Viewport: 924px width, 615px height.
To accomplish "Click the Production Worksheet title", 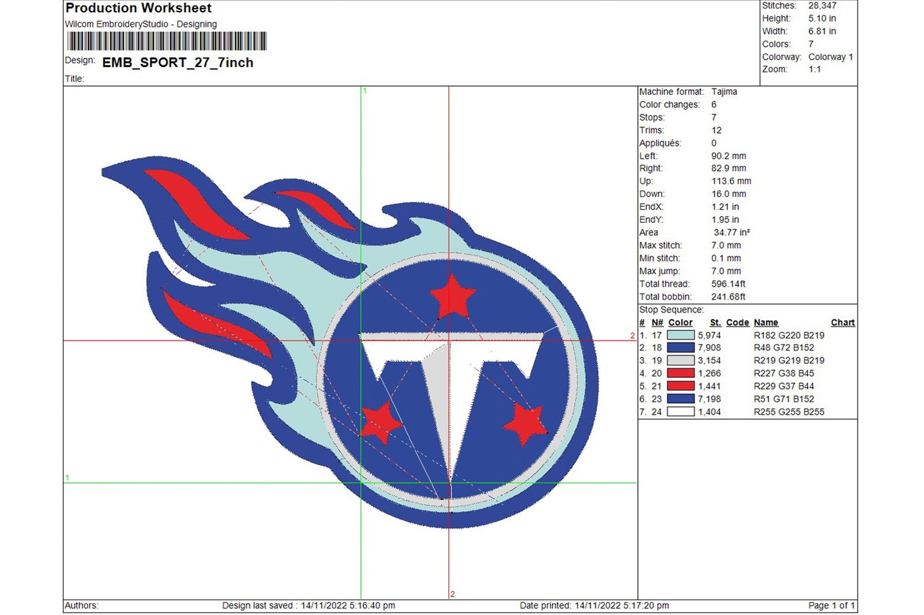I will coord(138,9).
